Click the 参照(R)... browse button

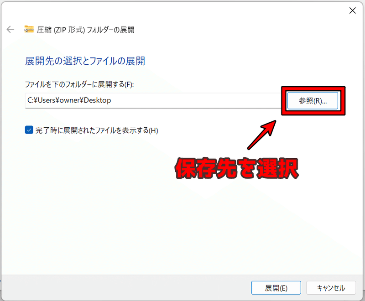pos(313,101)
